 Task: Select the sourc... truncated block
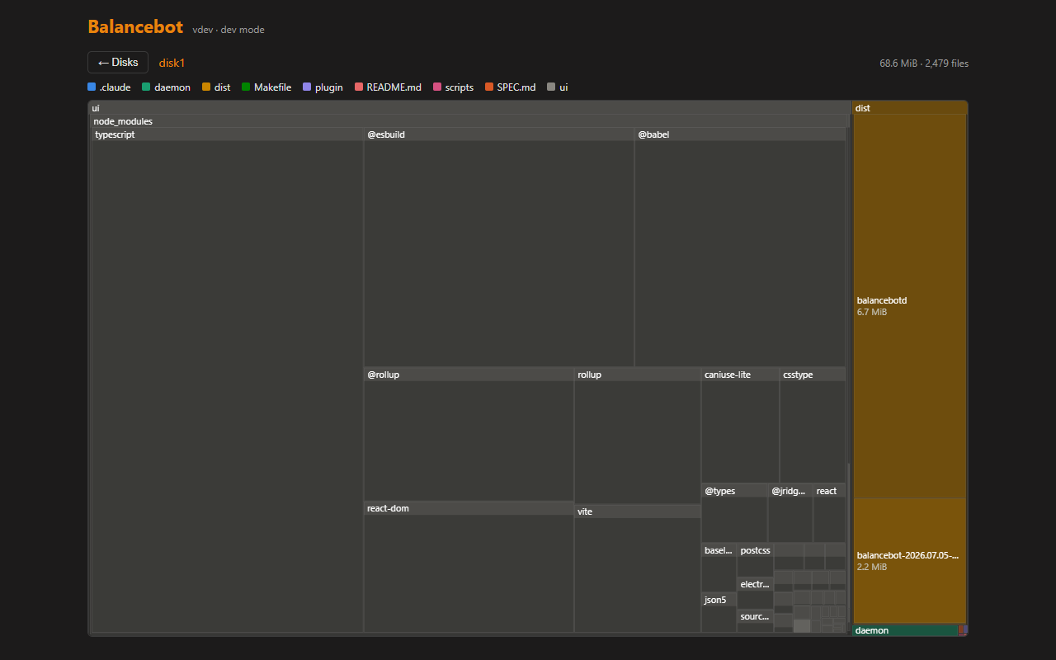pos(755,621)
